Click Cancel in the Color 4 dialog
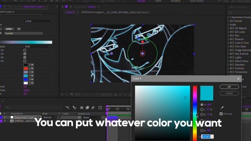Viewport: 251px width, 141px height. pyautogui.click(x=229, y=93)
